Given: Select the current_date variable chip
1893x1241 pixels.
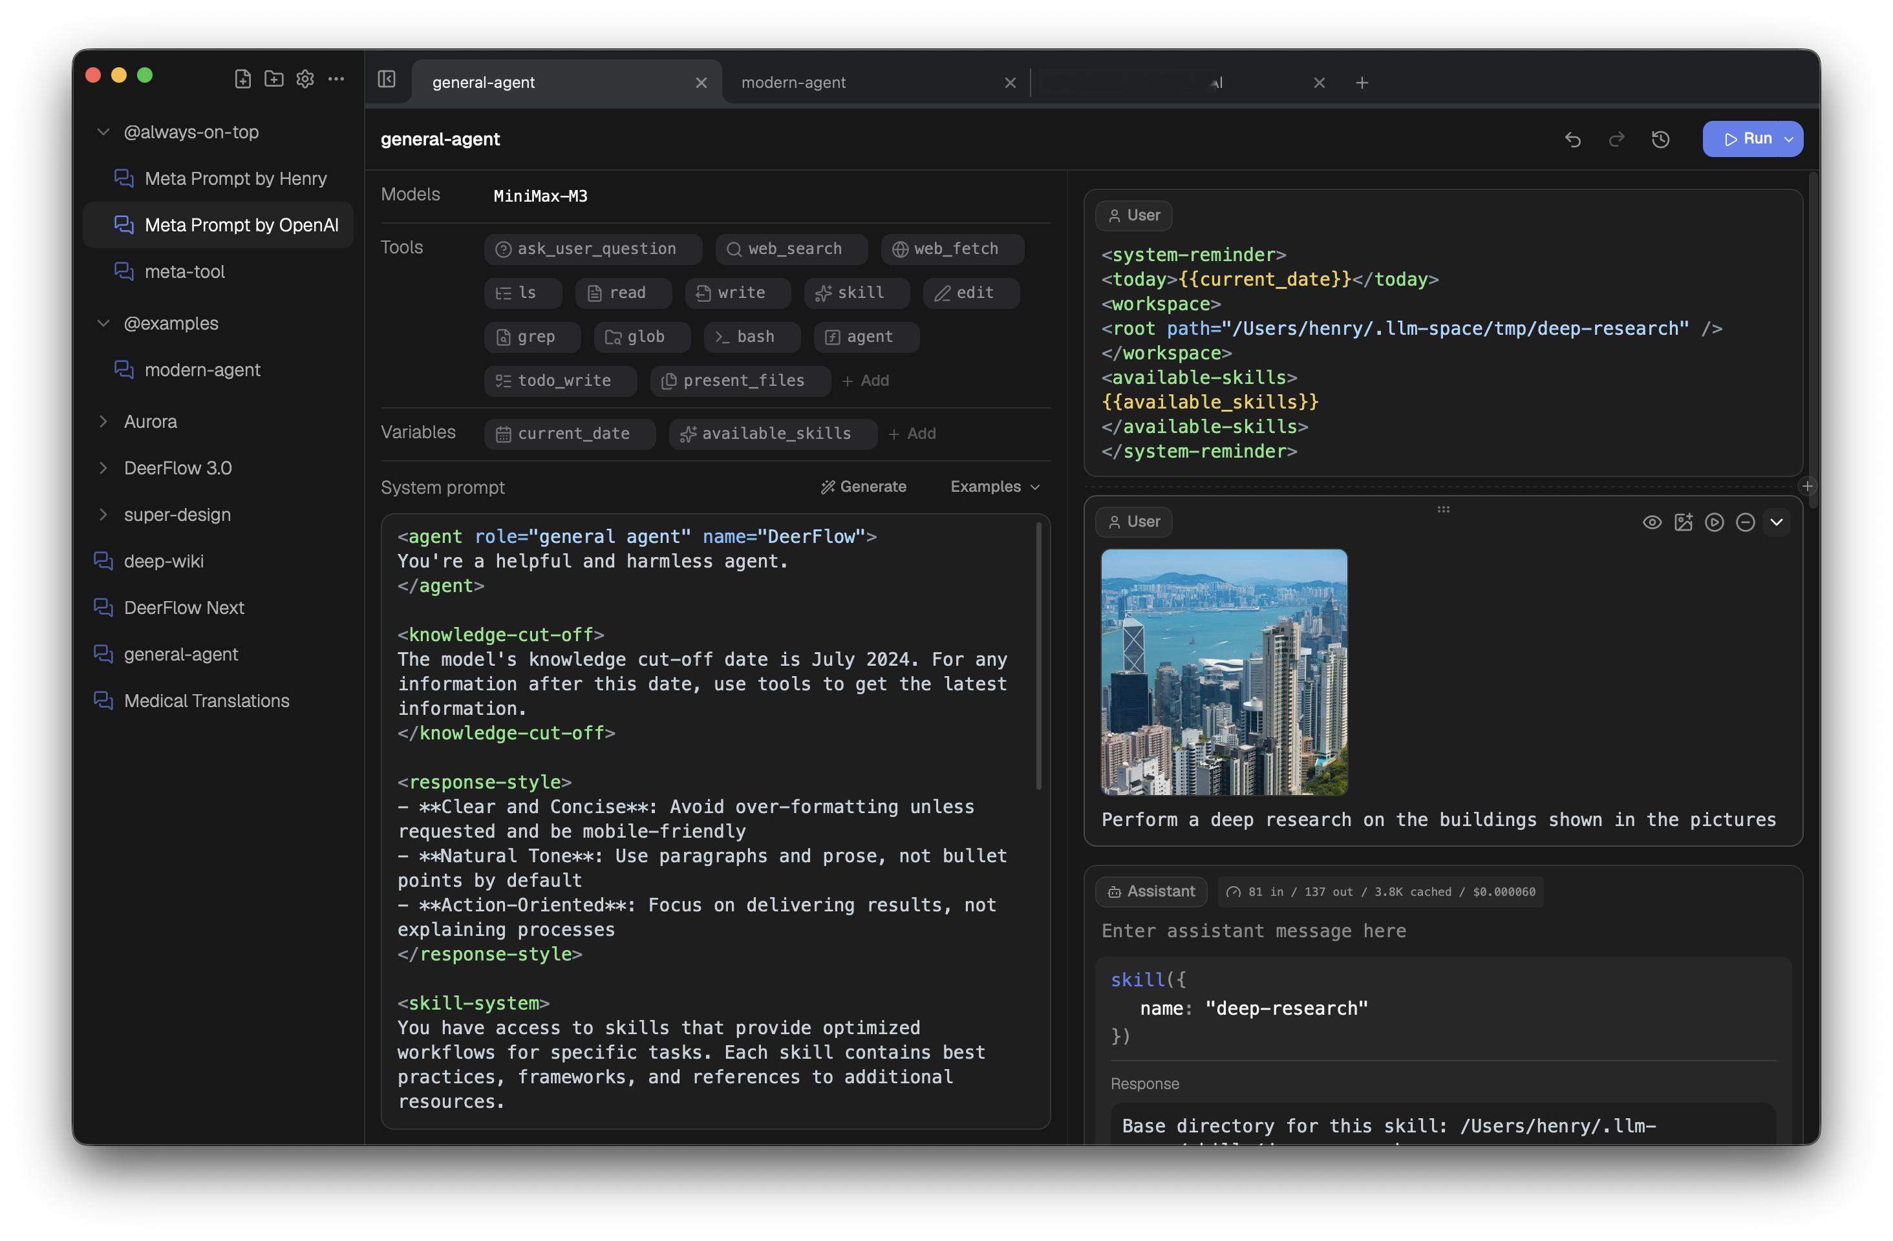Looking at the screenshot, I should point(570,433).
